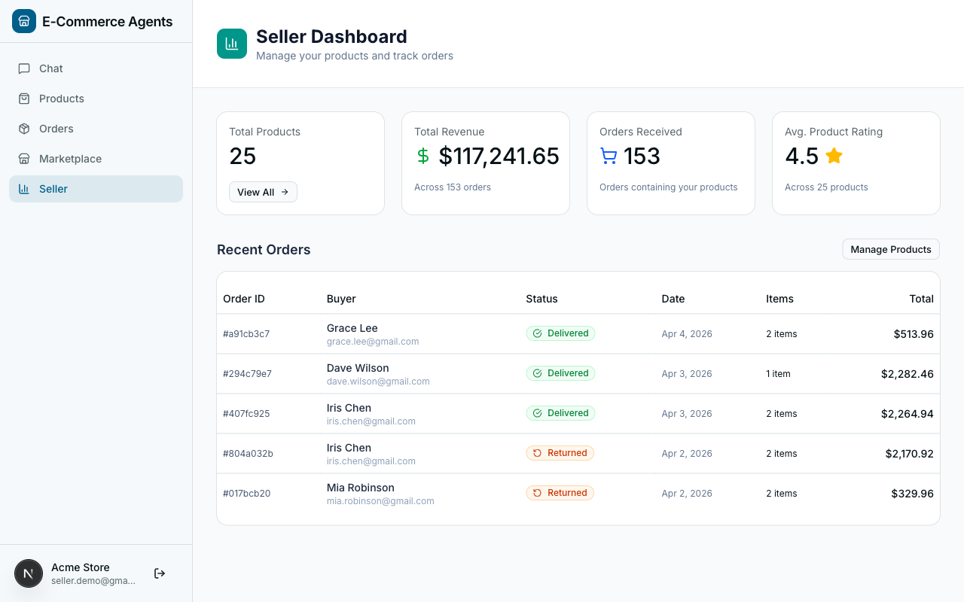
Task: Click the Delivered badge on Grace Lee's order
Action: pyautogui.click(x=560, y=333)
